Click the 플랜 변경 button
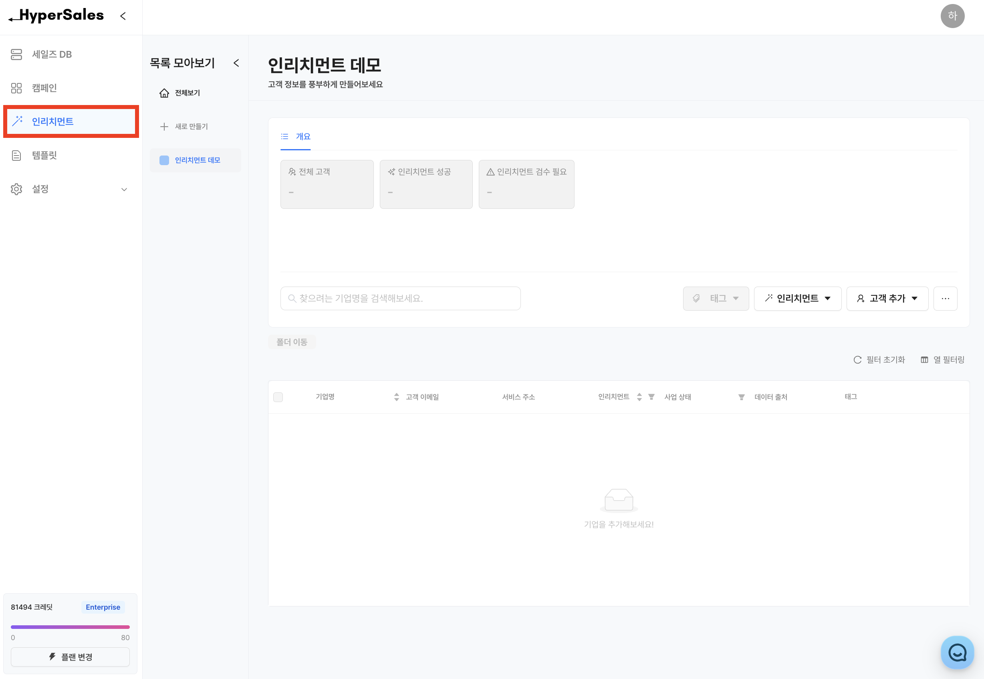This screenshot has width=984, height=679. point(70,657)
